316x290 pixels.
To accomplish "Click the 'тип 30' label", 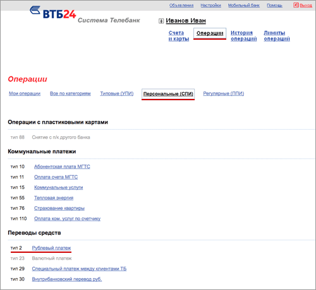I will pyautogui.click(x=18, y=279).
